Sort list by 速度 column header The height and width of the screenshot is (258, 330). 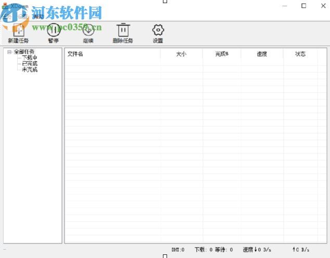point(262,54)
